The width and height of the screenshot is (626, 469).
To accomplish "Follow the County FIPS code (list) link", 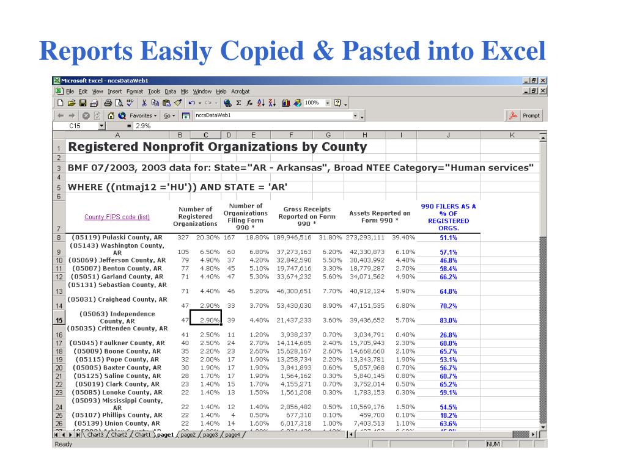I will 117,217.
